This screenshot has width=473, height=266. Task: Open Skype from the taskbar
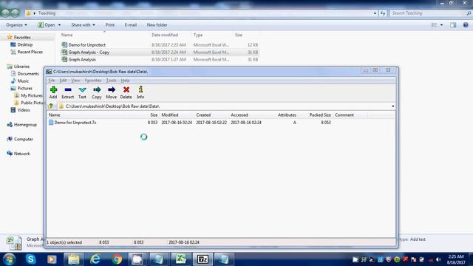[31, 259]
